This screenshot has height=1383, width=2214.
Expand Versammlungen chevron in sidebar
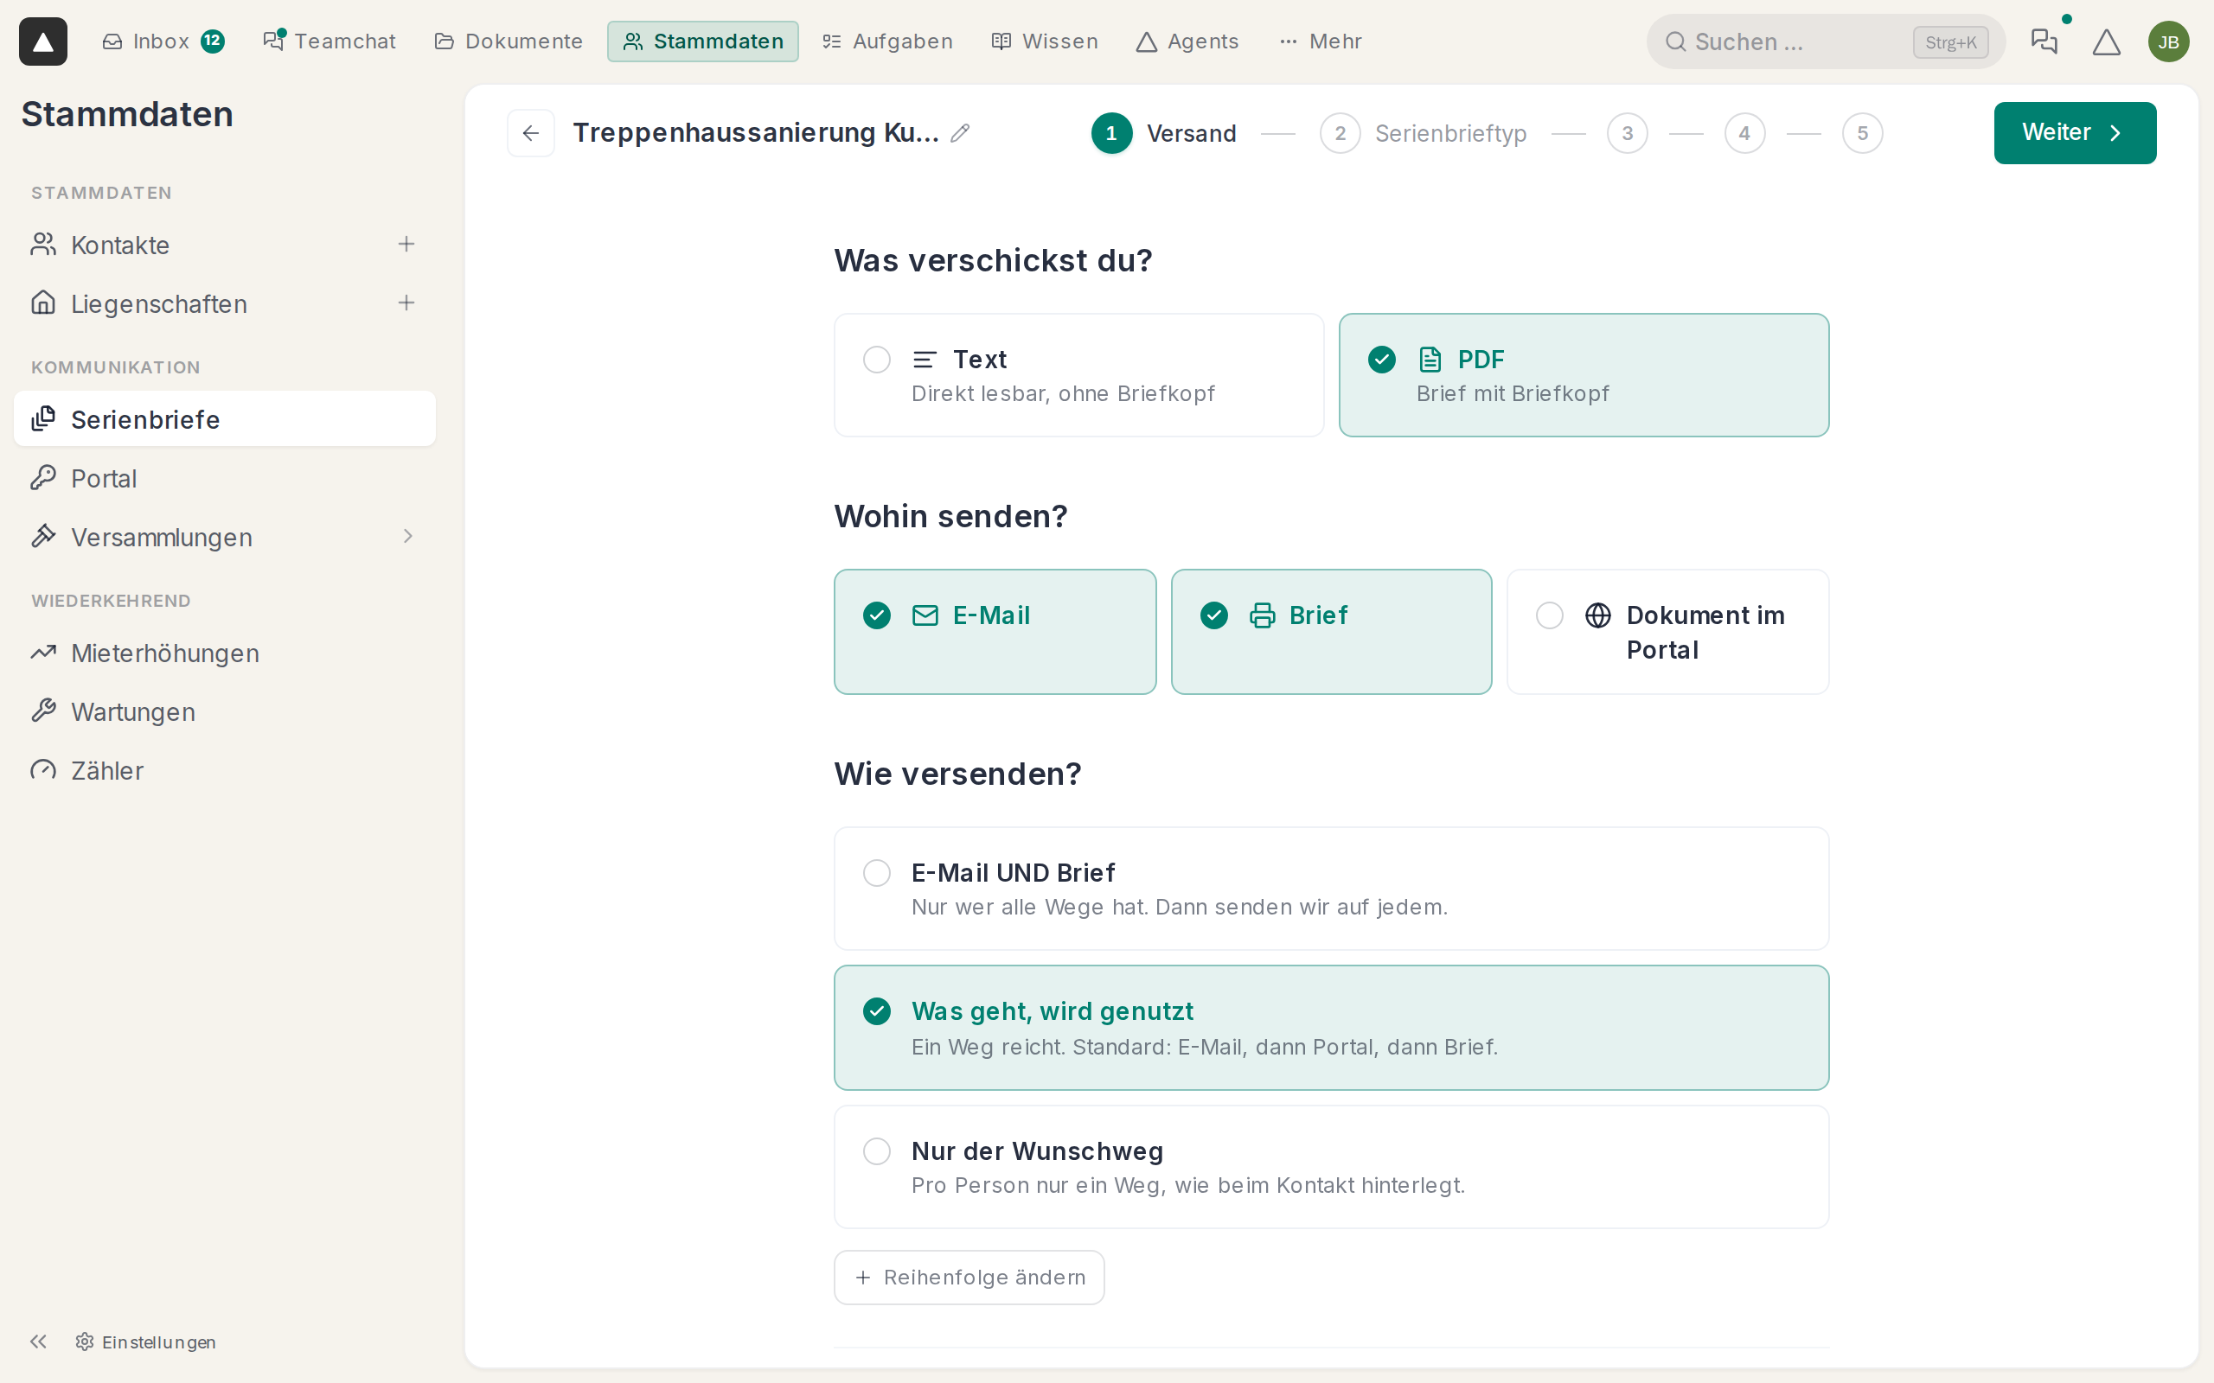[x=408, y=536]
